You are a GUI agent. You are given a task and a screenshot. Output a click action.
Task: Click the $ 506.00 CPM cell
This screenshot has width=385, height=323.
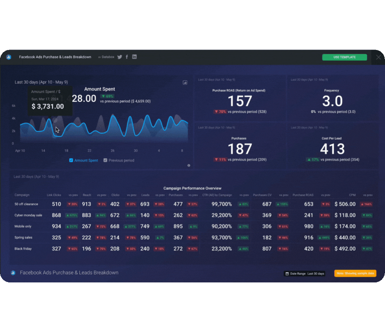pyautogui.click(x=345, y=204)
